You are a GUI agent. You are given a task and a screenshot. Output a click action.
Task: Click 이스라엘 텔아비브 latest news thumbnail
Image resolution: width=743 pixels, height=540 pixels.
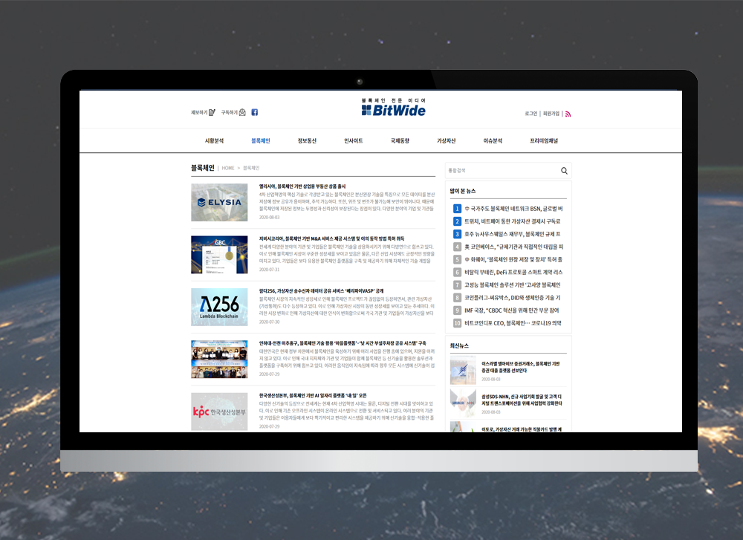pyautogui.click(x=463, y=370)
